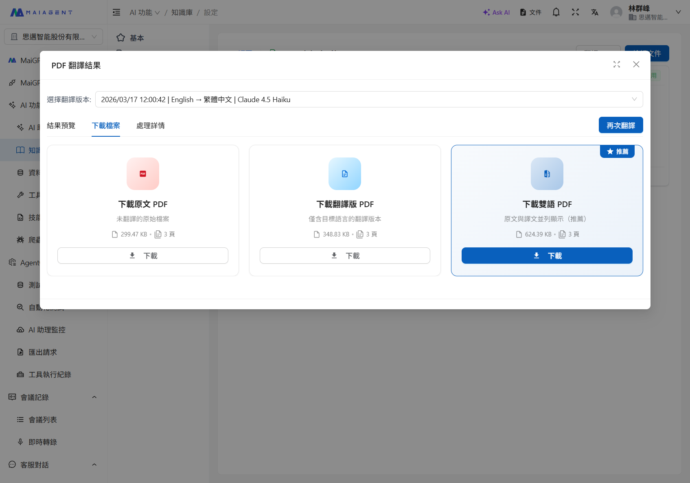Open the language switcher icon
This screenshot has height=483, width=690.
point(594,12)
